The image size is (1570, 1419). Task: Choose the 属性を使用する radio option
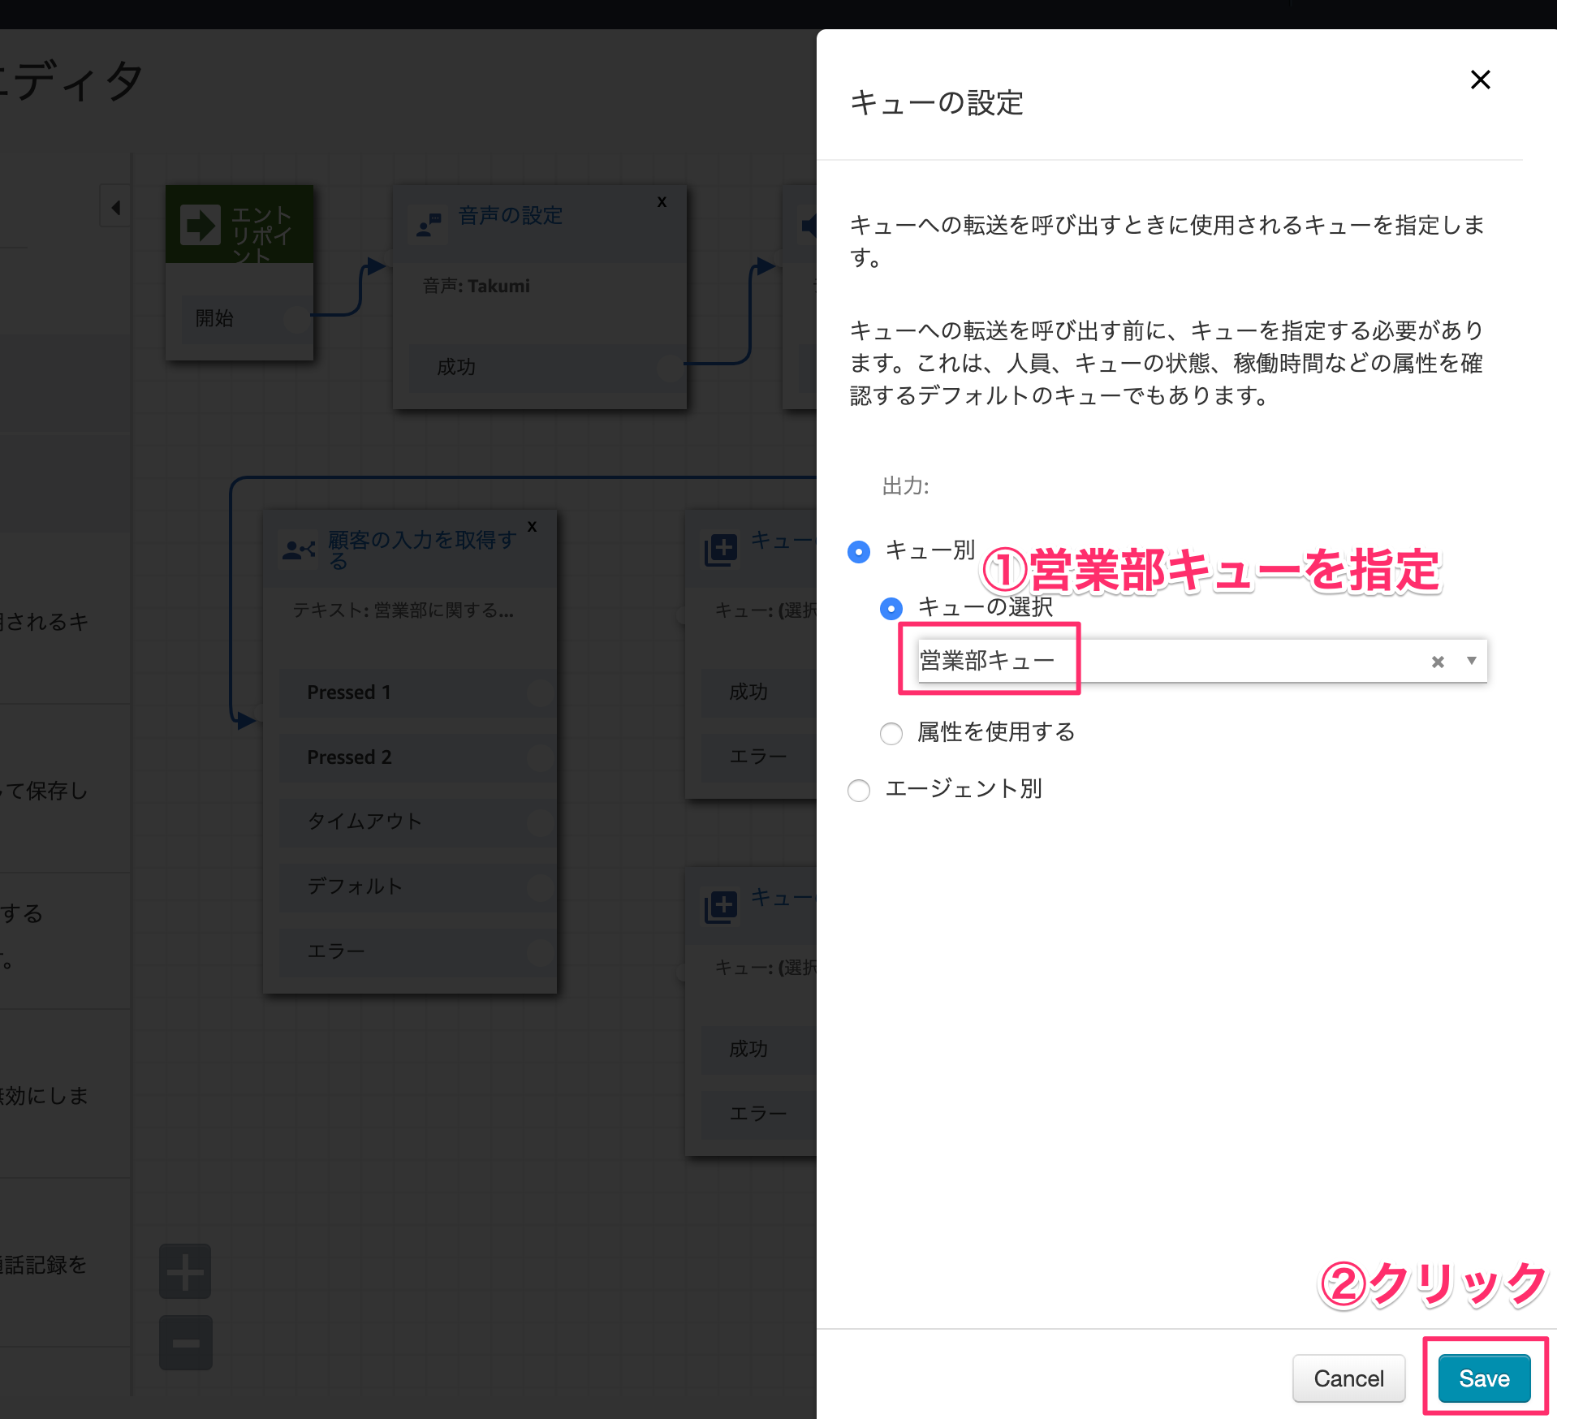tap(891, 733)
